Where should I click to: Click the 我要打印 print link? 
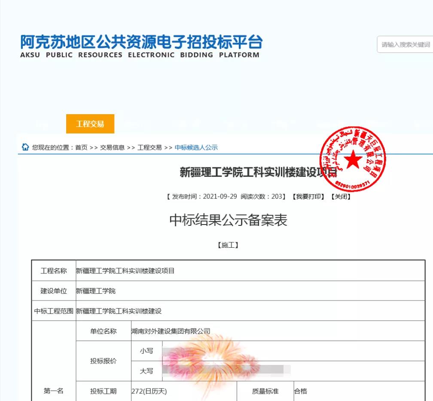pos(308,197)
